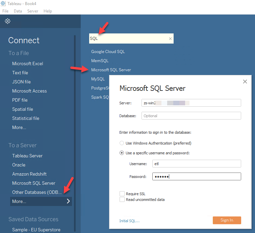Connect to Microsoft Excel file

coord(28,63)
